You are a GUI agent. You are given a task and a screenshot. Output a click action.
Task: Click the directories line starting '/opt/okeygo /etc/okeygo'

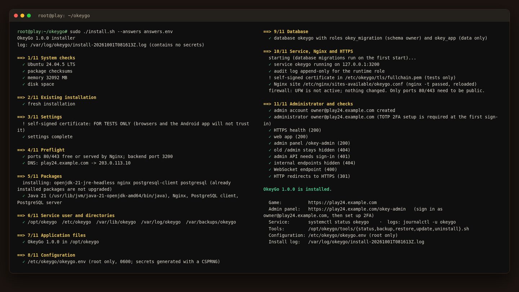pyautogui.click(x=129, y=222)
